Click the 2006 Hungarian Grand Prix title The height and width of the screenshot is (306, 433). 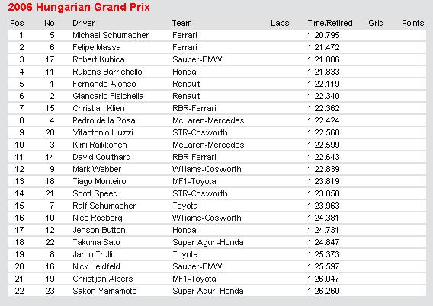click(79, 7)
